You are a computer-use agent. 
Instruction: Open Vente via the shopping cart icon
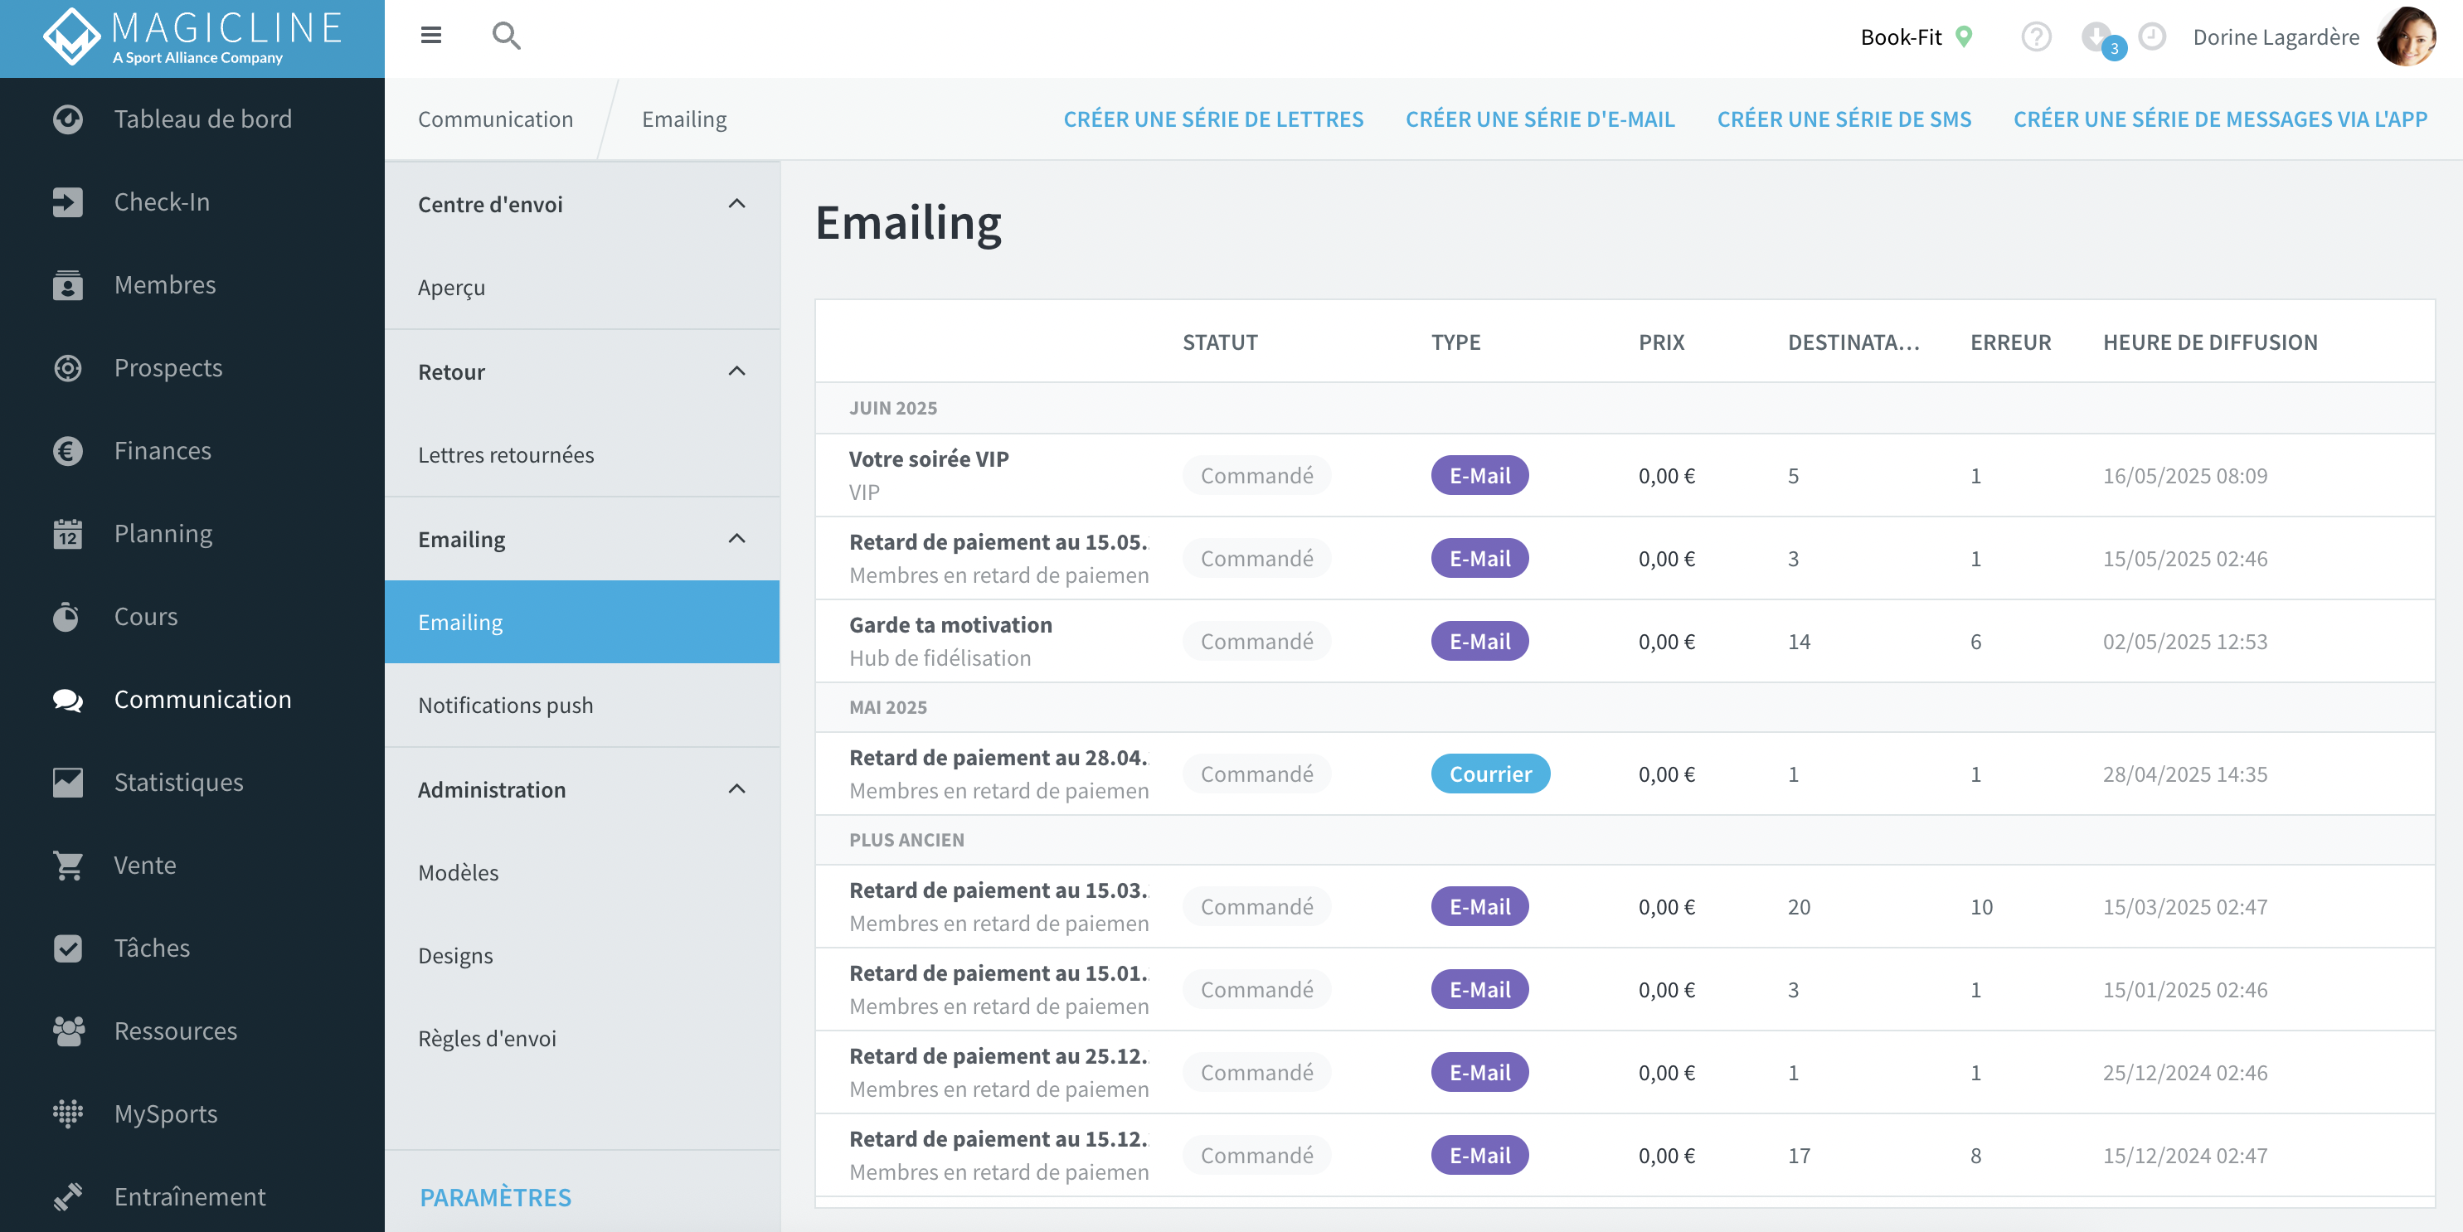(67, 865)
